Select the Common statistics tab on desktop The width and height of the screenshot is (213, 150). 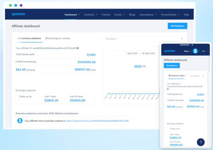[29, 38]
